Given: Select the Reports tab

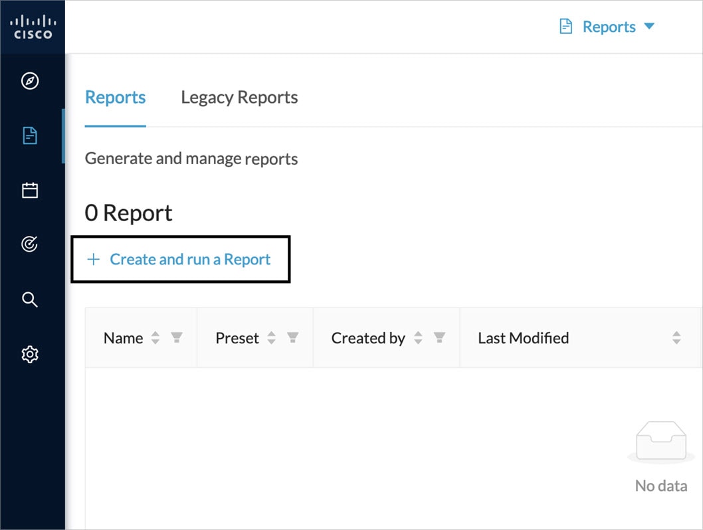Looking at the screenshot, I should (x=115, y=97).
